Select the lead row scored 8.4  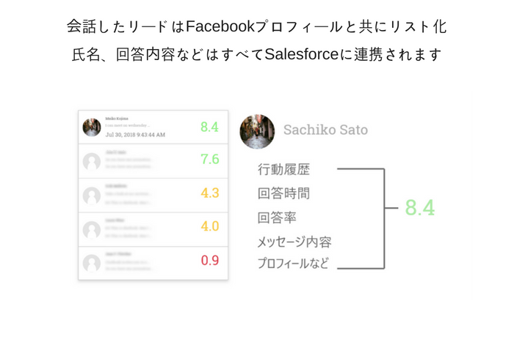(x=153, y=127)
